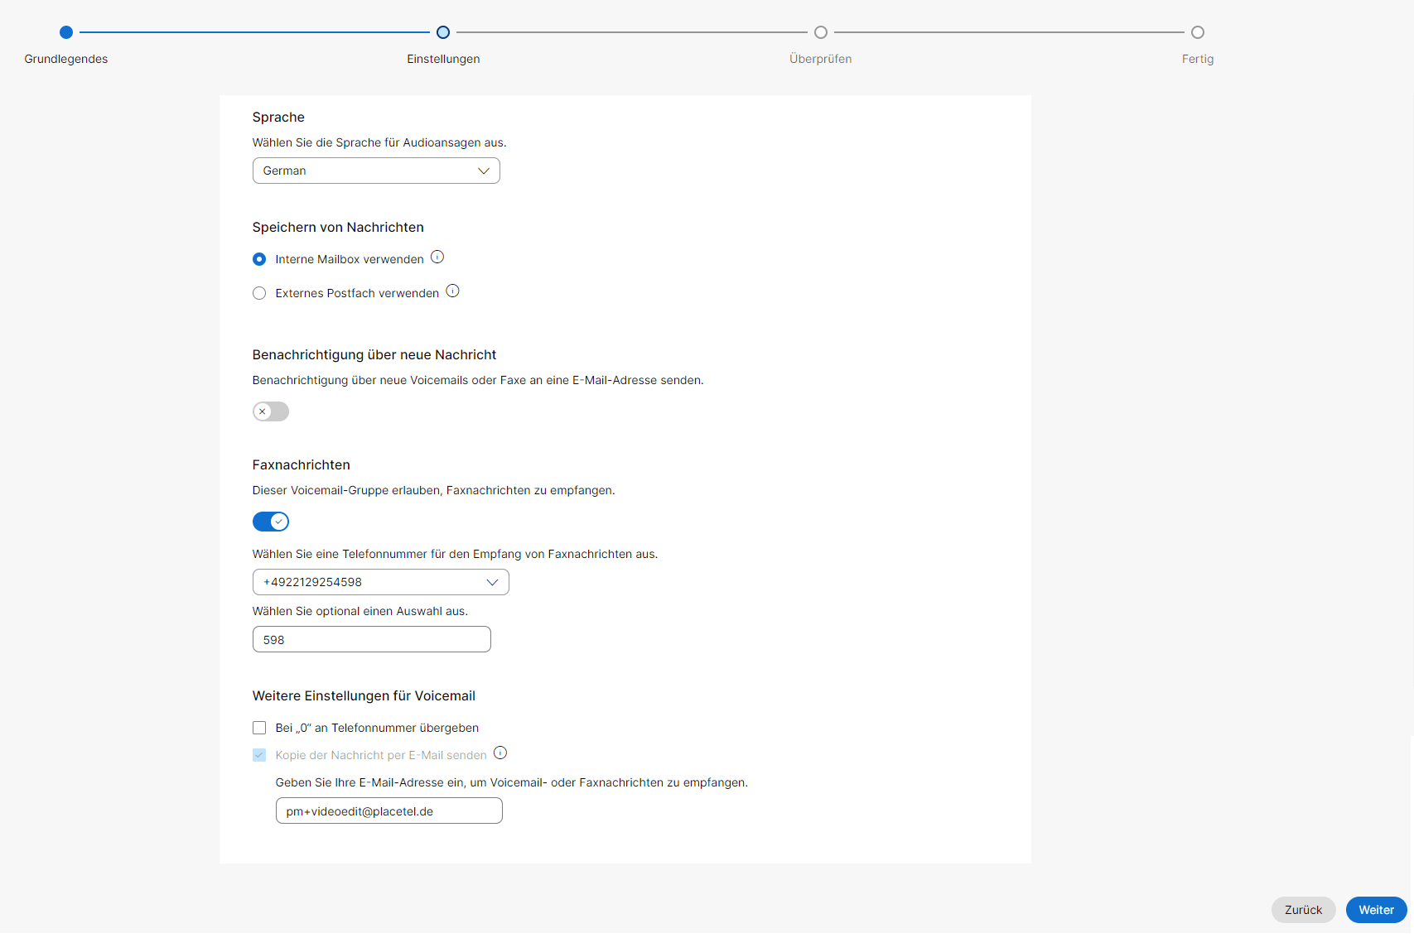Go to the Grundlegendes step
This screenshot has width=1414, height=938.
(66, 32)
